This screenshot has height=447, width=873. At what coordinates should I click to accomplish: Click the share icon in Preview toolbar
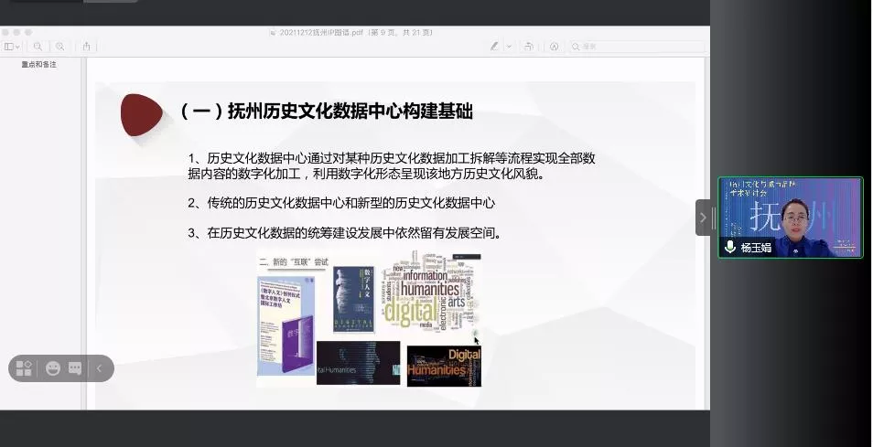point(86,47)
